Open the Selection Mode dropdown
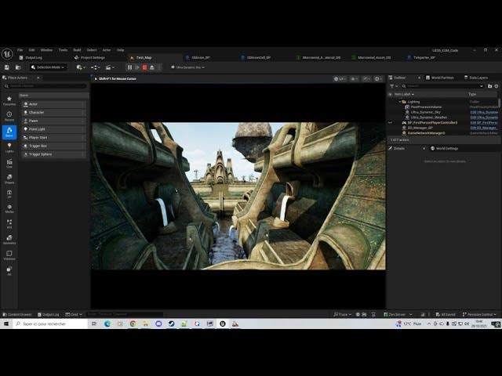Screen dimensions: 502x376 (49, 67)
